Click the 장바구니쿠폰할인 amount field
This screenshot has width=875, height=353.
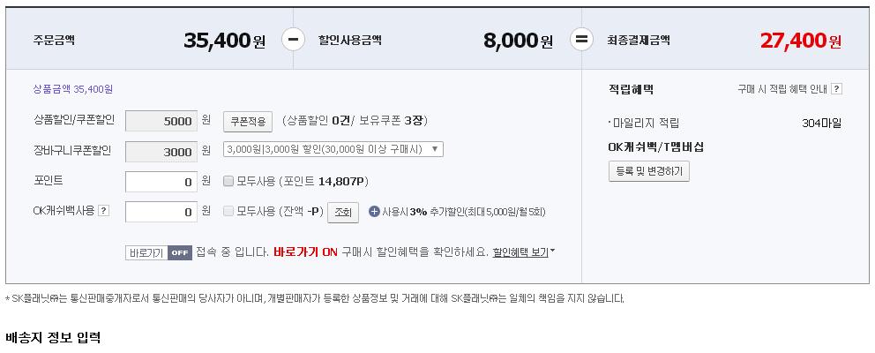click(x=161, y=152)
